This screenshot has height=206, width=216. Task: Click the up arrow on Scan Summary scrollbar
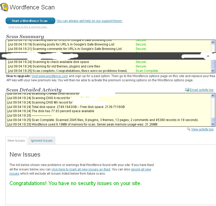(x=213, y=42)
